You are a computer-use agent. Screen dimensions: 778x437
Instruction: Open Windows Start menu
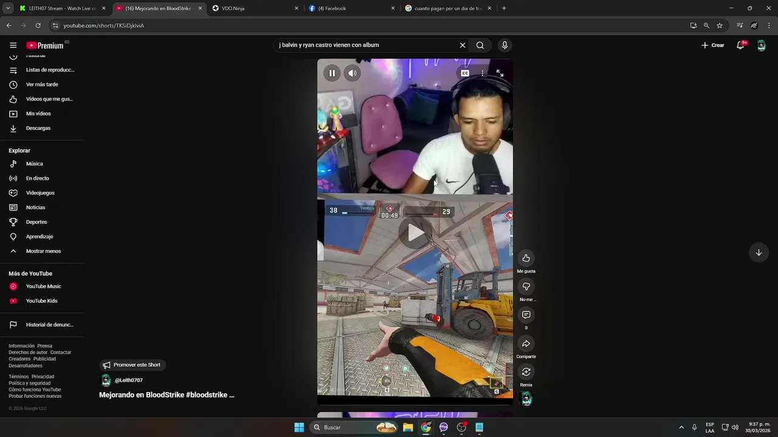coord(299,427)
